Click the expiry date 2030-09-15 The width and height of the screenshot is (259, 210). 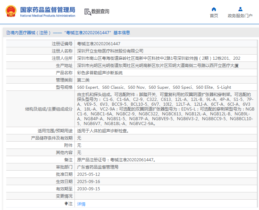click(x=88, y=189)
